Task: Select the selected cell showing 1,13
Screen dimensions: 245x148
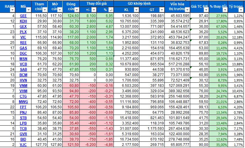Action: click(105, 53)
